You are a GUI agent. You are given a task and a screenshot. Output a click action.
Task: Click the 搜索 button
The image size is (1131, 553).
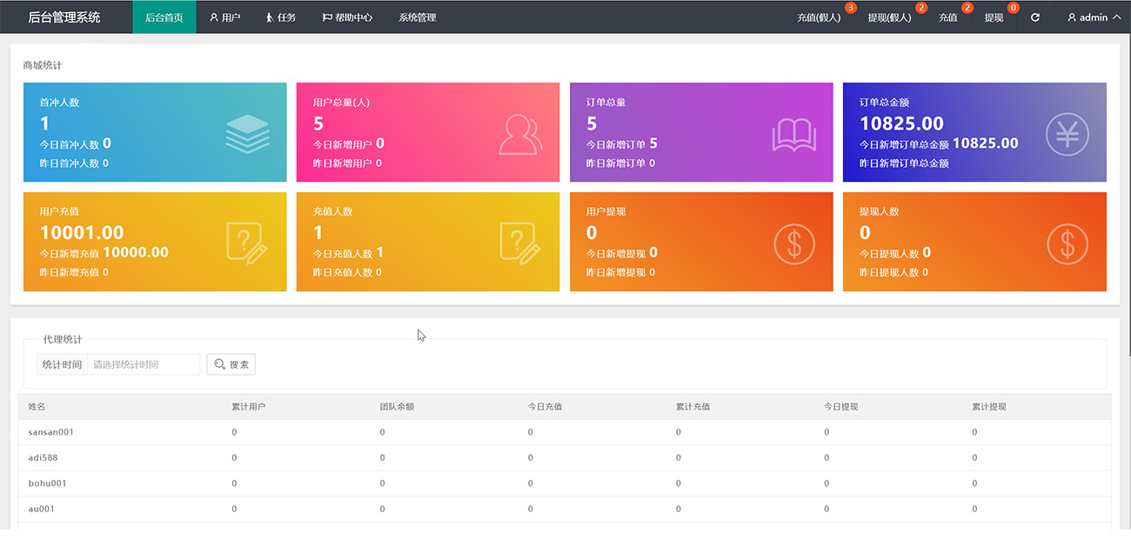pos(231,364)
